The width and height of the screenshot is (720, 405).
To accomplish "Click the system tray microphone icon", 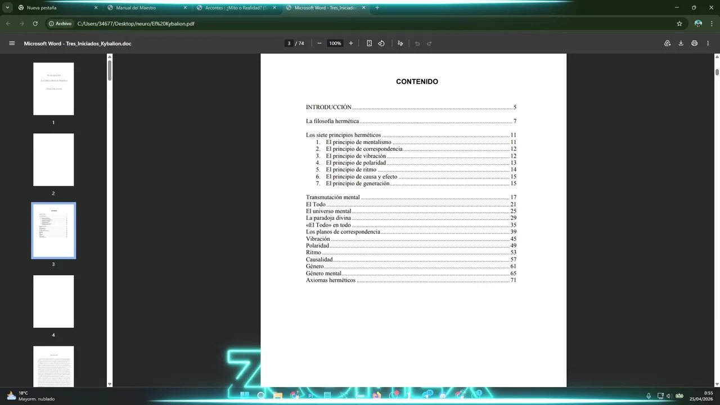I will tap(649, 396).
